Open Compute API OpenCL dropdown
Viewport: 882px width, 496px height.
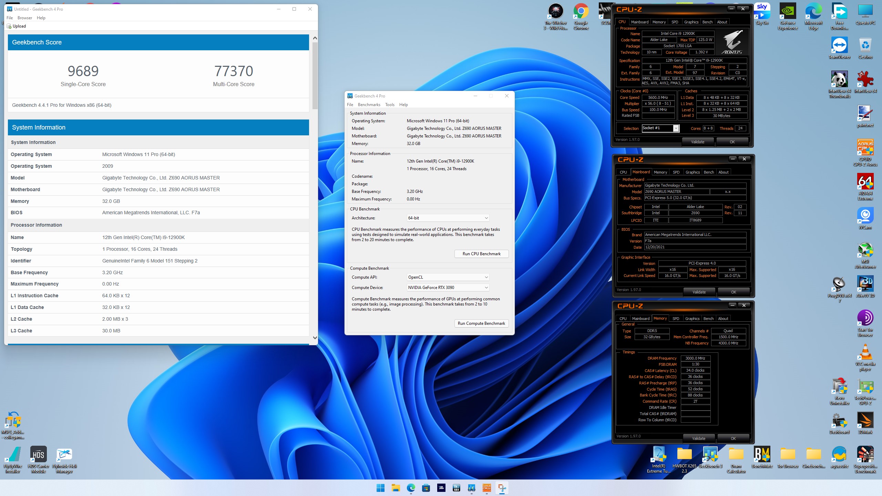[448, 277]
